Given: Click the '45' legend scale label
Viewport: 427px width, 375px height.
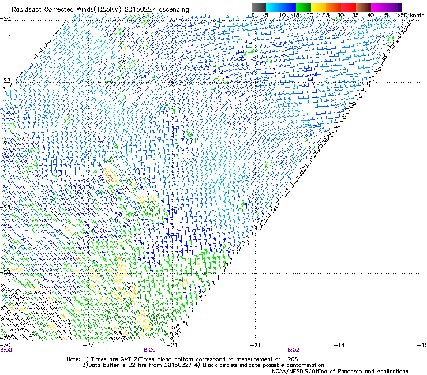Looking at the screenshot, I should pos(385,16).
